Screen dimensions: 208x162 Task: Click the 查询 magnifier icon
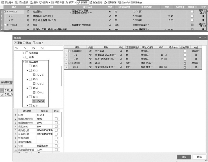point(41,2)
